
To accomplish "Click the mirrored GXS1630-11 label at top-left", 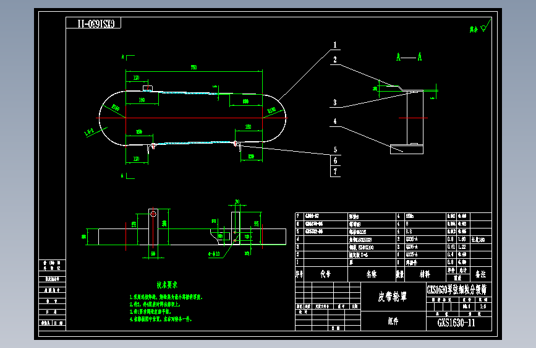I will click(96, 24).
